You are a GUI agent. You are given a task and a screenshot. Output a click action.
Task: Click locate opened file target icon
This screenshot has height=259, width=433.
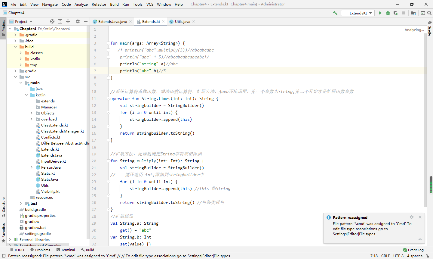coord(52,21)
